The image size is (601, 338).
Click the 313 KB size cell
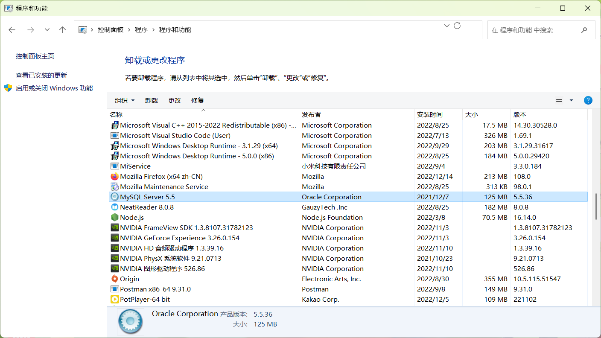(497, 186)
